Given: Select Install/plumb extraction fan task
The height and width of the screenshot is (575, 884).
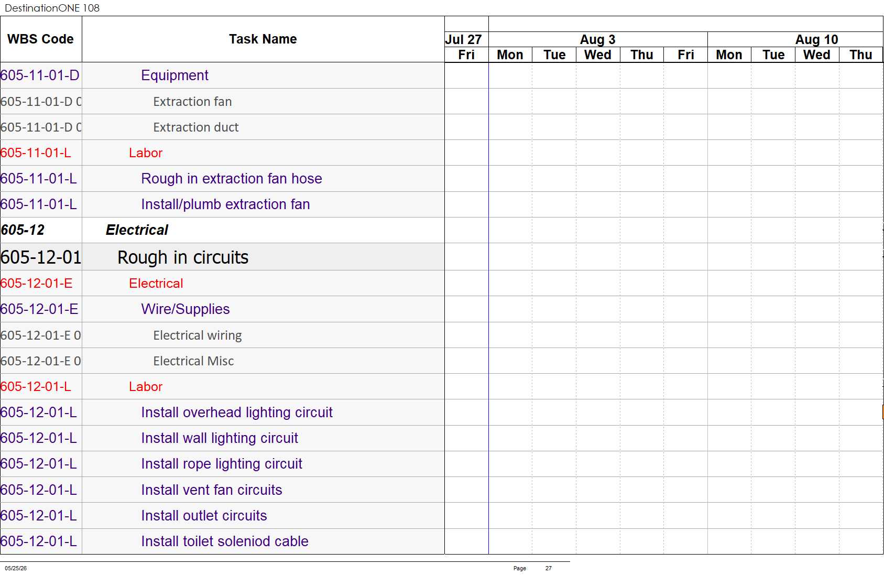Looking at the screenshot, I should click(x=225, y=204).
